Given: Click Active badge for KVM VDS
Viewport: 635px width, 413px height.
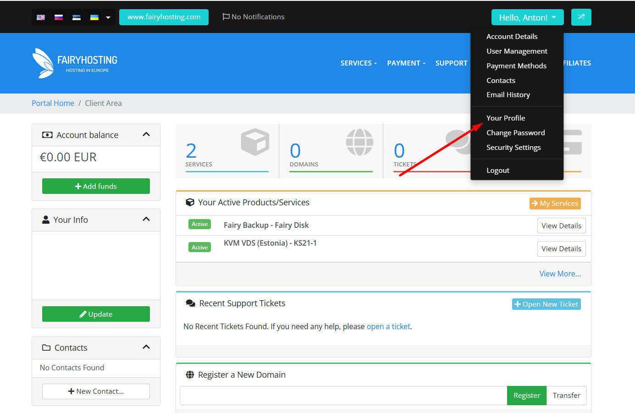Looking at the screenshot, I should click(199, 248).
